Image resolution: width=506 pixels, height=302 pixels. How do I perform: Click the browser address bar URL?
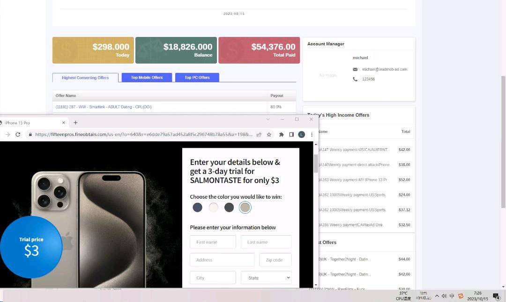point(144,135)
